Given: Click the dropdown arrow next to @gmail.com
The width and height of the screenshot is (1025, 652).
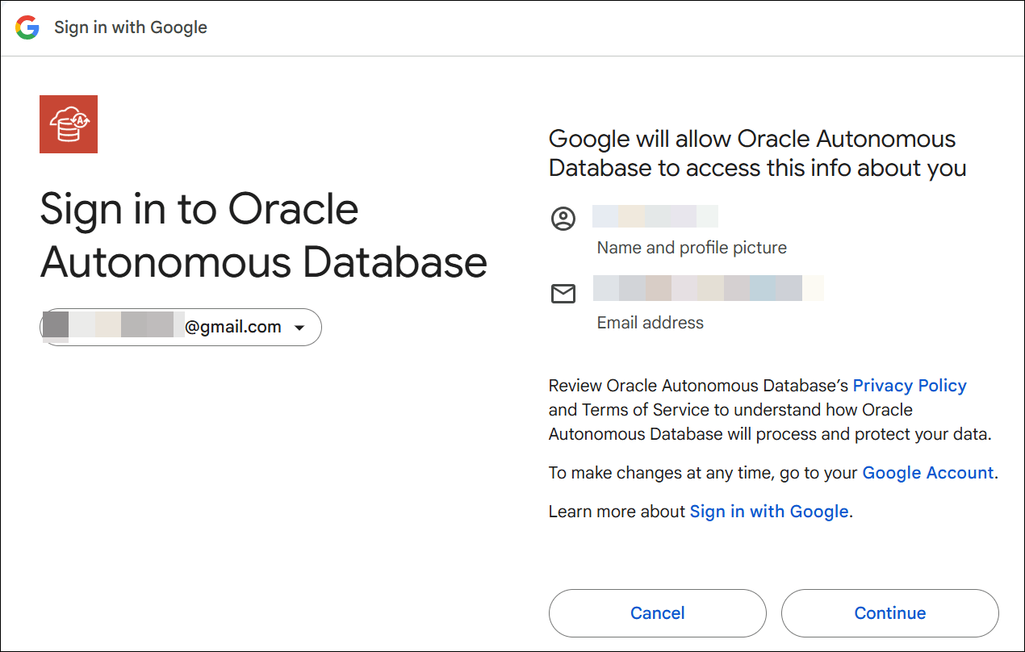Looking at the screenshot, I should pos(299,327).
